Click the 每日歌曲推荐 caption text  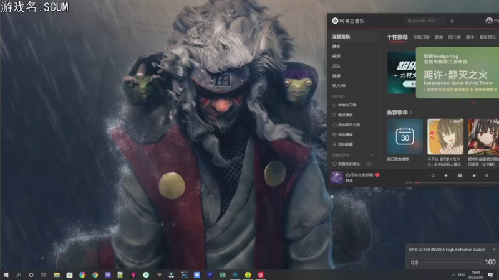[398, 159]
